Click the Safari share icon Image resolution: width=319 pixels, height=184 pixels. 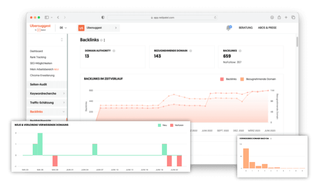coord(279,17)
